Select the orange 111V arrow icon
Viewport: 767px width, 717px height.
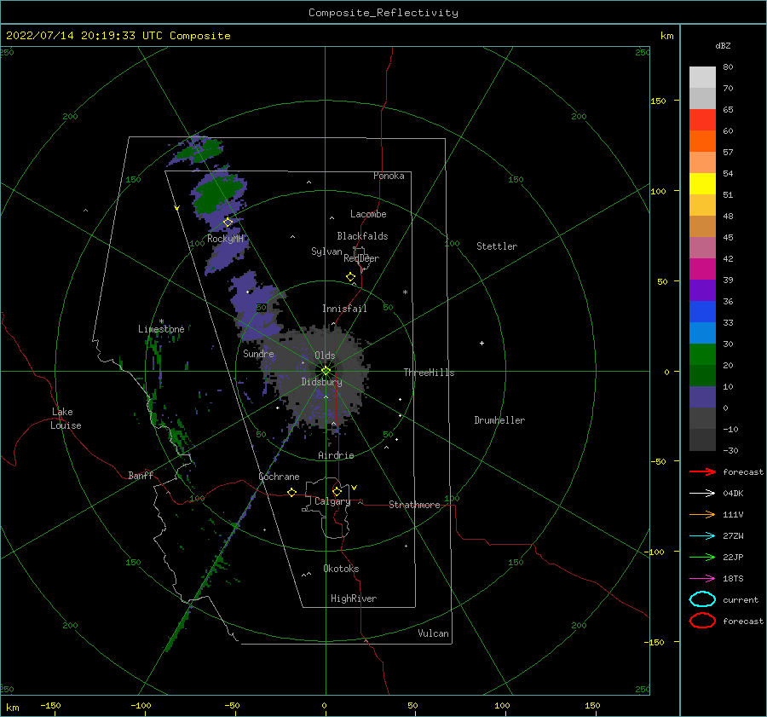tap(702, 514)
